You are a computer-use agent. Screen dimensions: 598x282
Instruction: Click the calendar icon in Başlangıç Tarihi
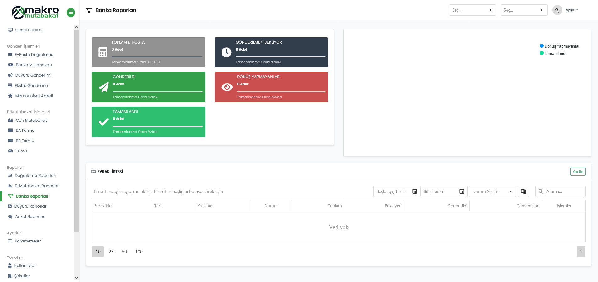coord(414,191)
